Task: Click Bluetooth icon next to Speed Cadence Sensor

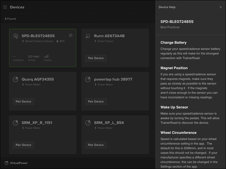Action: click(23, 41)
